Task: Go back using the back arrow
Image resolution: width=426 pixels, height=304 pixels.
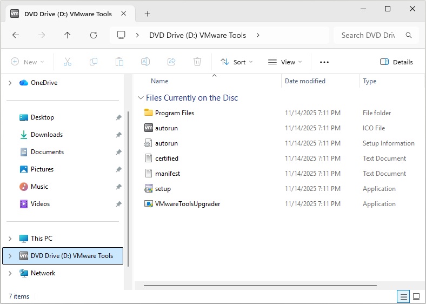Action: [16, 35]
